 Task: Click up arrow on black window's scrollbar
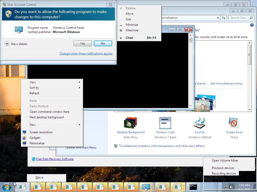click(190, 35)
